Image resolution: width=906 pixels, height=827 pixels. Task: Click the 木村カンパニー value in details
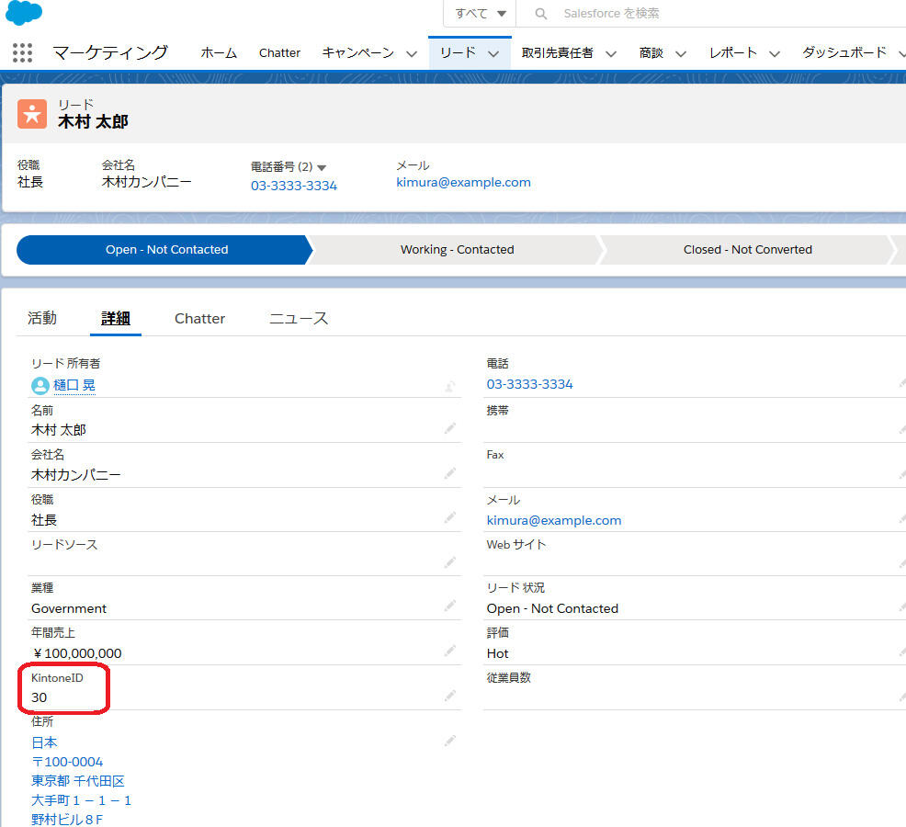(75, 475)
